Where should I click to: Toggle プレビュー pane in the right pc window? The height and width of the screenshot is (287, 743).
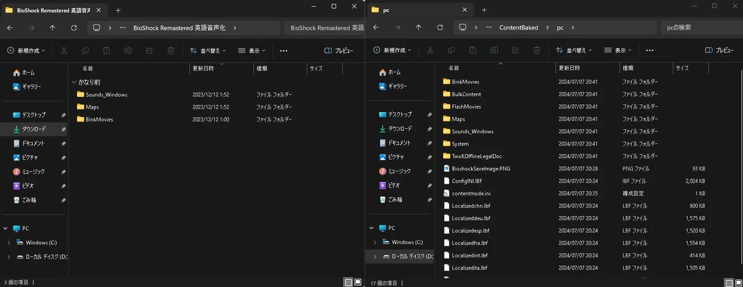pyautogui.click(x=719, y=51)
